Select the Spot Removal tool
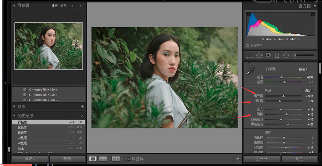Viewport: 322px width, 166px height. [259, 55]
